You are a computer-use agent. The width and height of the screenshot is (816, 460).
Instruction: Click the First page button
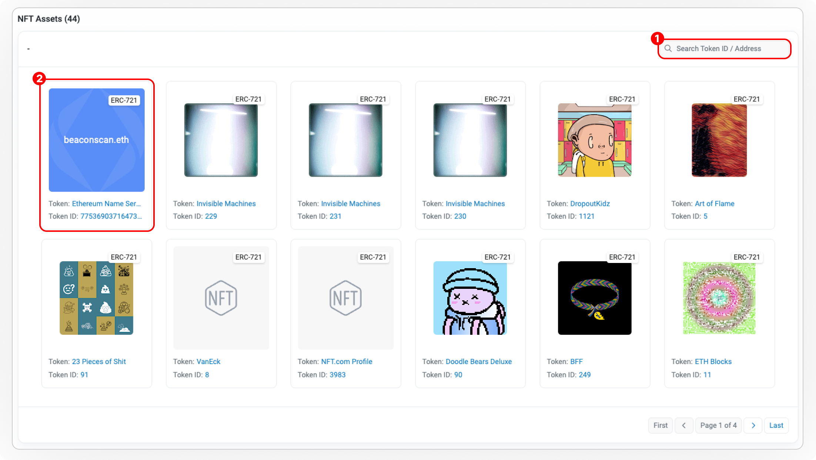(x=660, y=425)
